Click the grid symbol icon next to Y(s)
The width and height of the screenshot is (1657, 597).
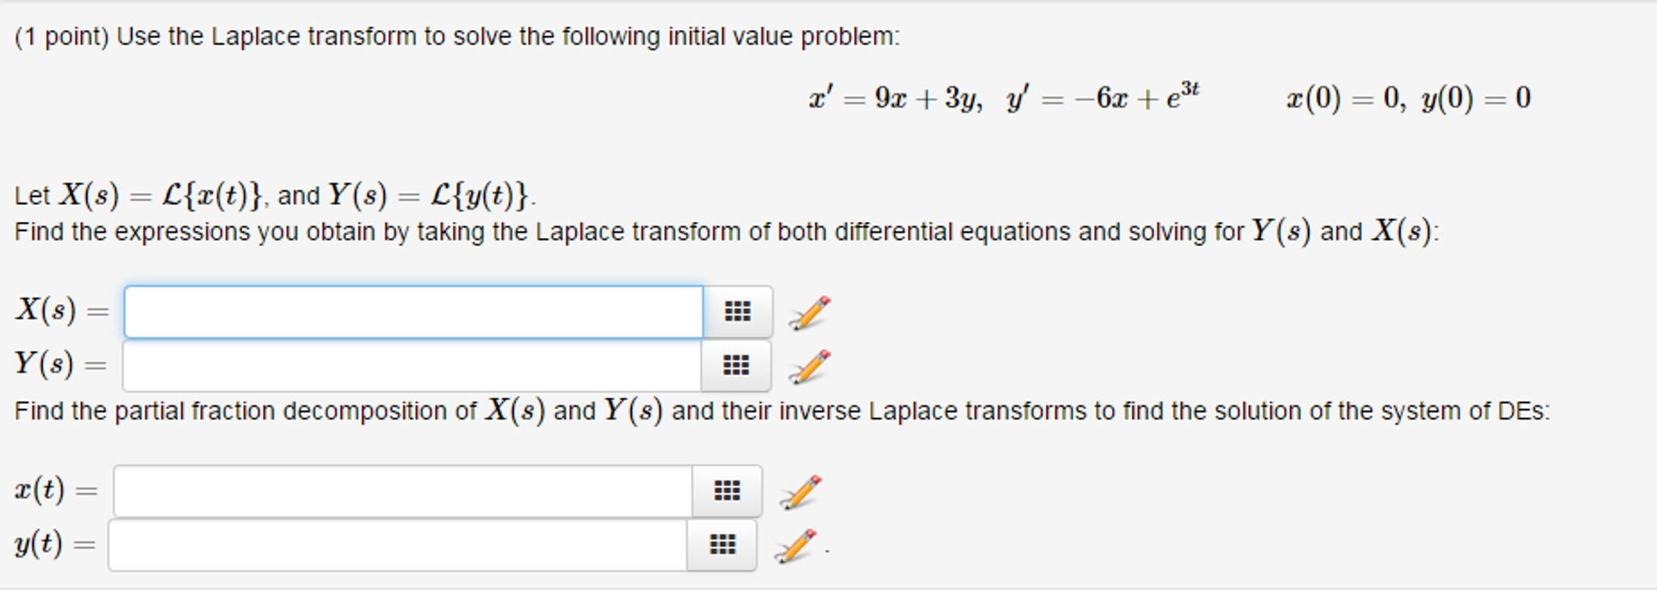click(735, 366)
